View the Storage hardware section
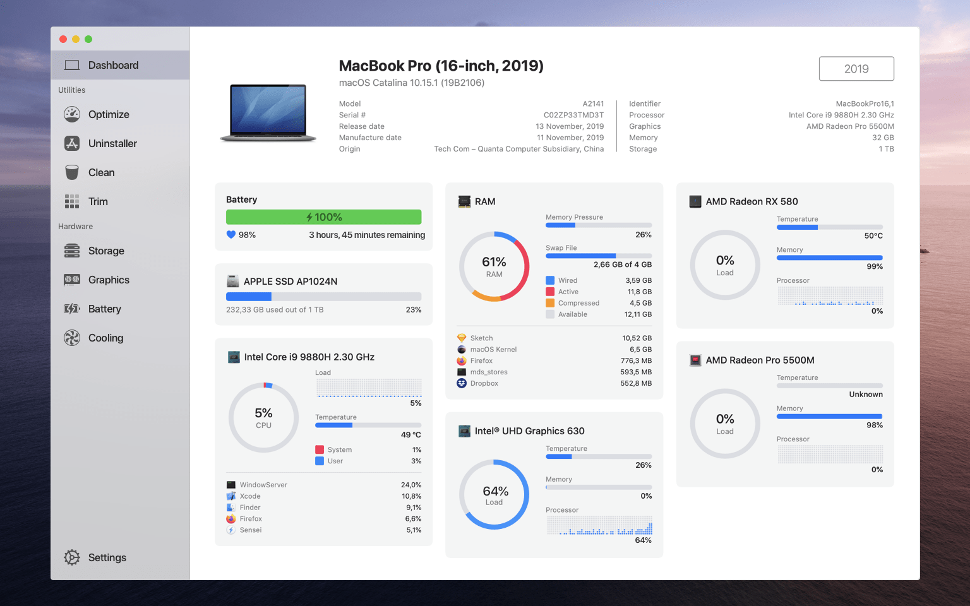Viewport: 970px width, 606px height. point(107,251)
